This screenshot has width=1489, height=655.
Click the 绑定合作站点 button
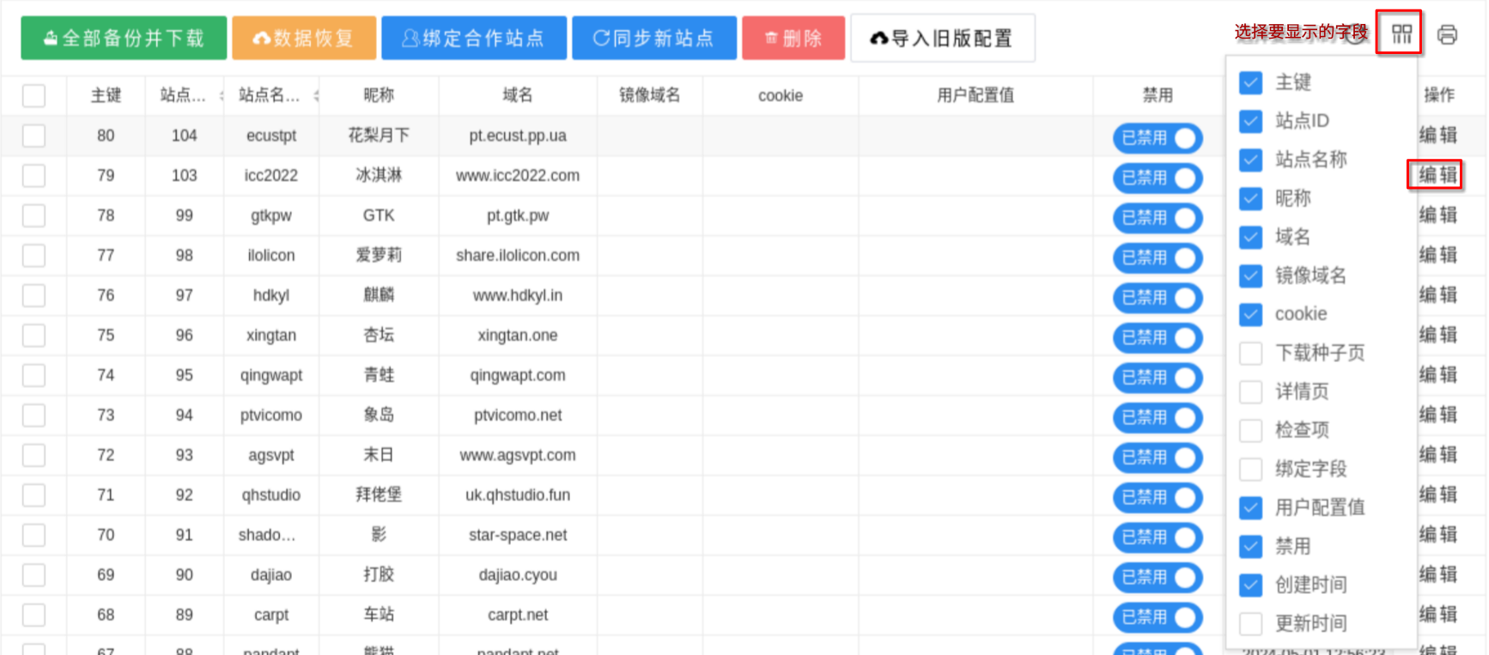[x=474, y=38]
